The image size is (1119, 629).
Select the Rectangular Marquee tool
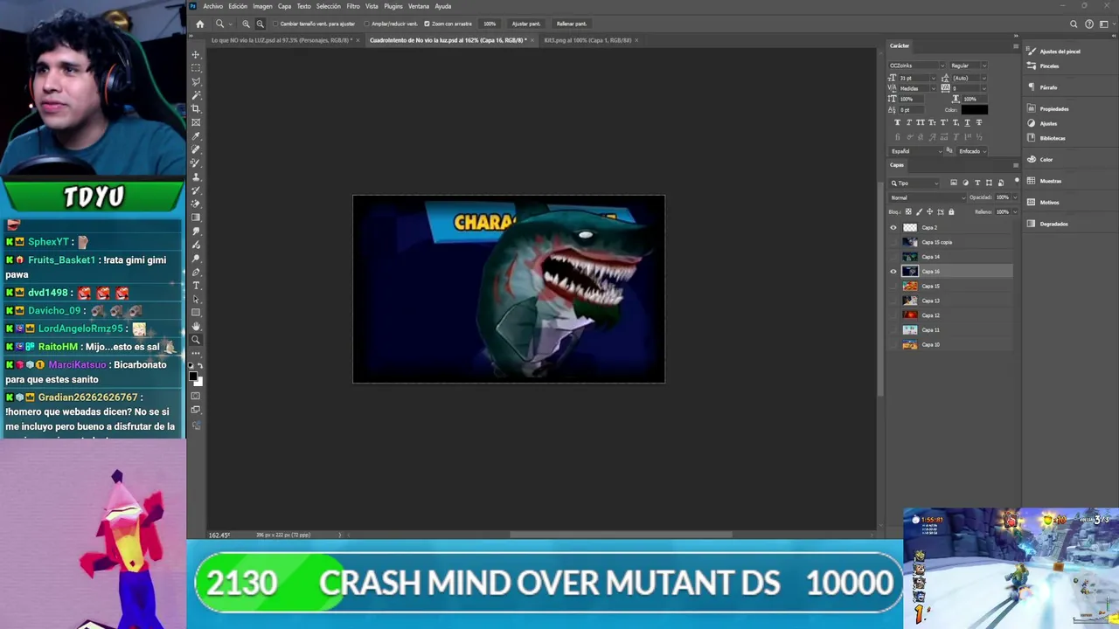point(196,68)
